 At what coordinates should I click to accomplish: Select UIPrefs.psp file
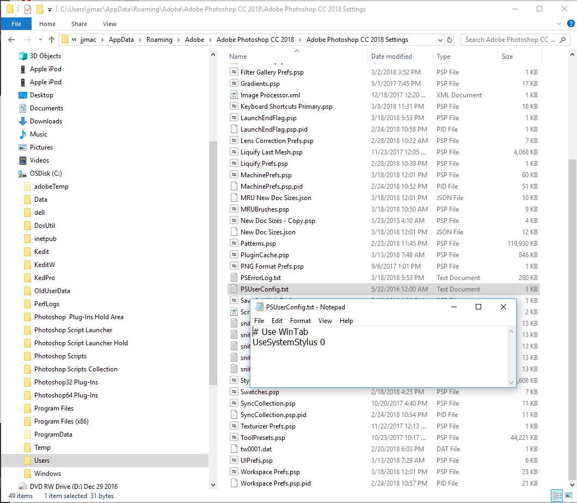click(x=256, y=461)
